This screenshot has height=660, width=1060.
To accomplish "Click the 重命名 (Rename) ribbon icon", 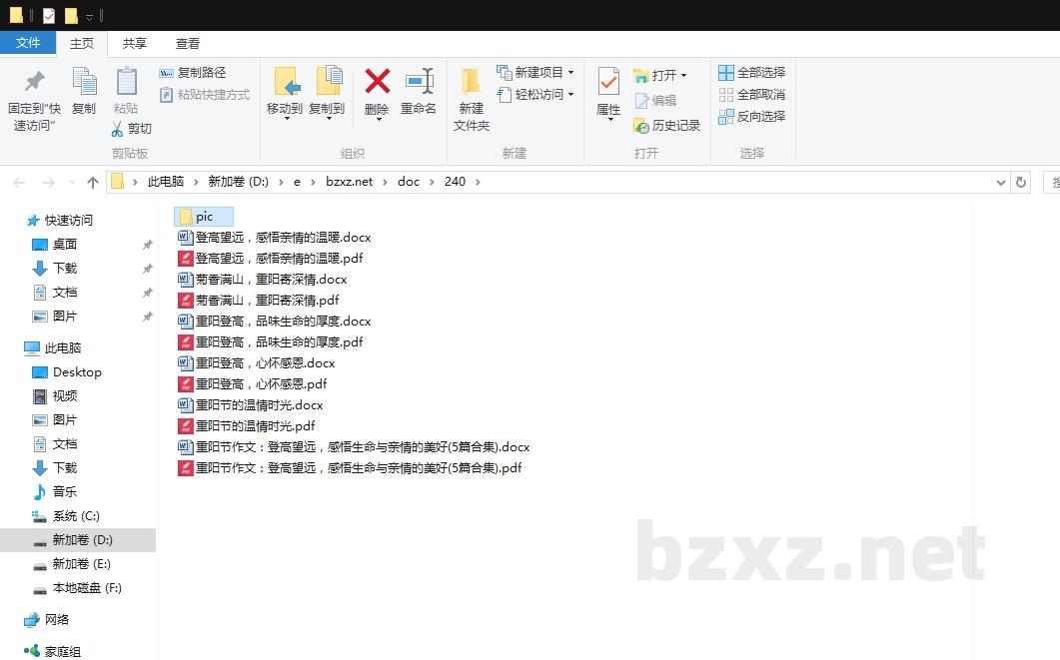I will pos(420,90).
